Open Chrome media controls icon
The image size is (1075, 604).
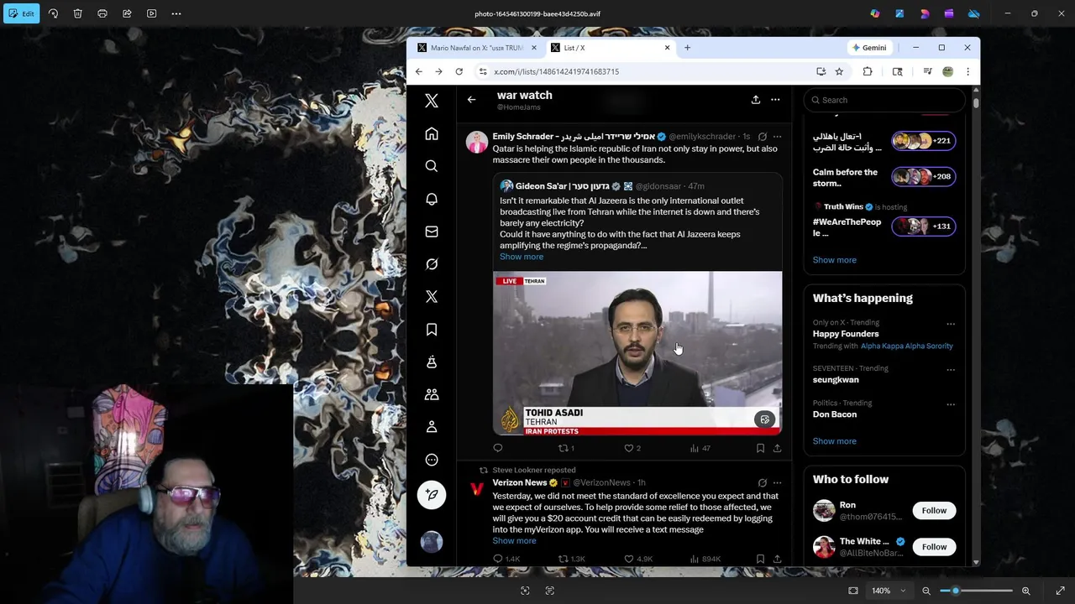[x=927, y=71]
